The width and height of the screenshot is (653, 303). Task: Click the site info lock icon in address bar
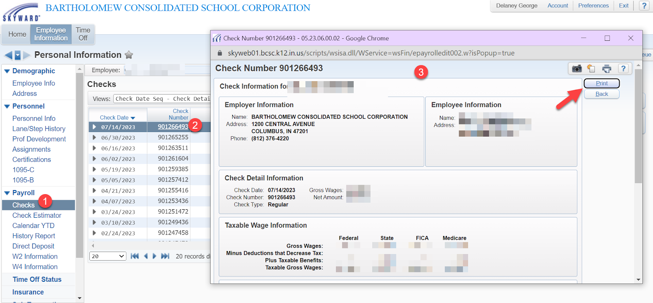pyautogui.click(x=220, y=53)
